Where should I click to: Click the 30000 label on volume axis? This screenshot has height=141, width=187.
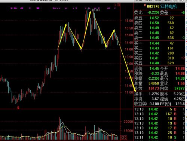[128, 122]
